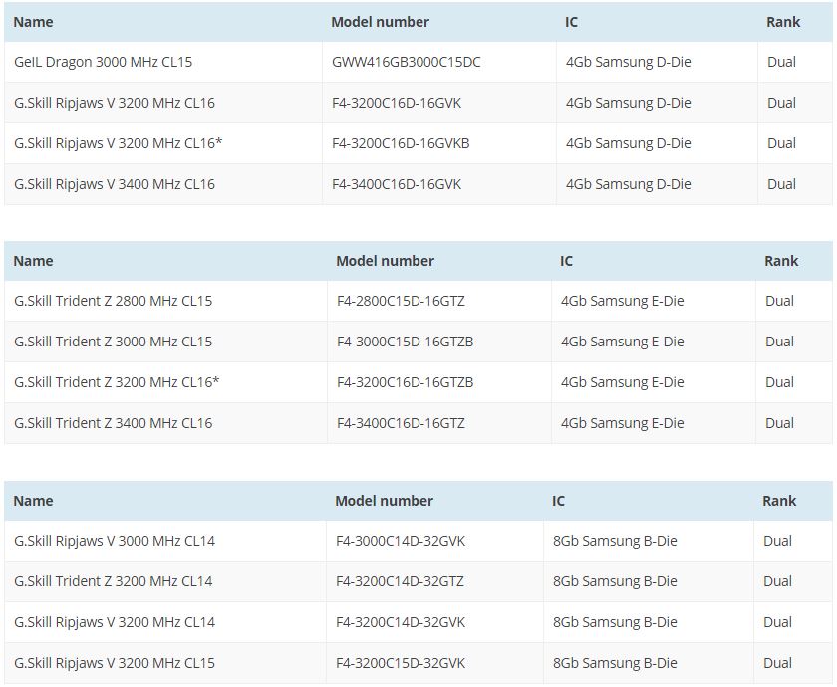Click model number F4-3200C15D-32GVK
Screen dimensions: 837x687
tap(400, 663)
